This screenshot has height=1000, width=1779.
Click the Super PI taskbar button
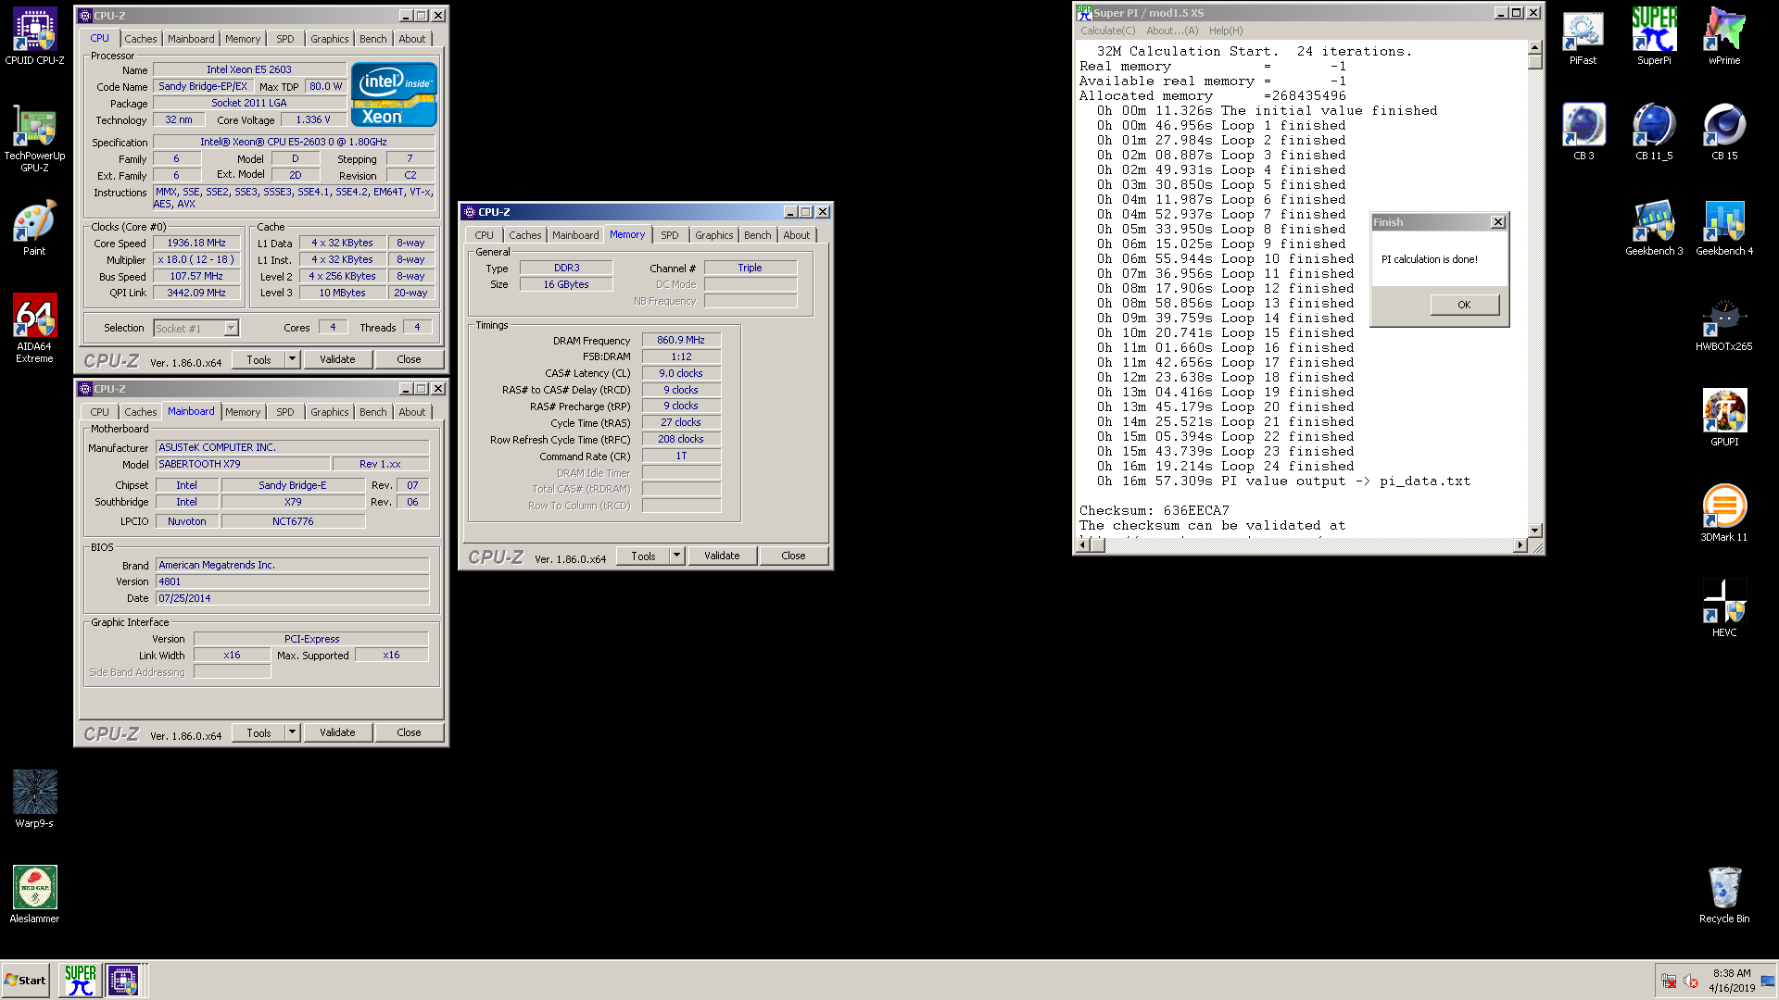point(81,980)
